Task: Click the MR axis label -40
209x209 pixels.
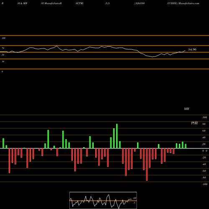Action: 204,164
